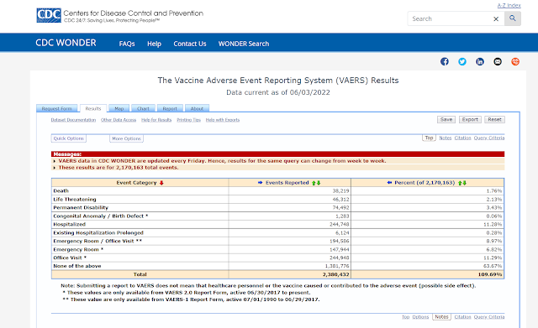The height and width of the screenshot is (328, 538).
Task: Sort Event Category with the red down arrow
Action: click(161, 183)
